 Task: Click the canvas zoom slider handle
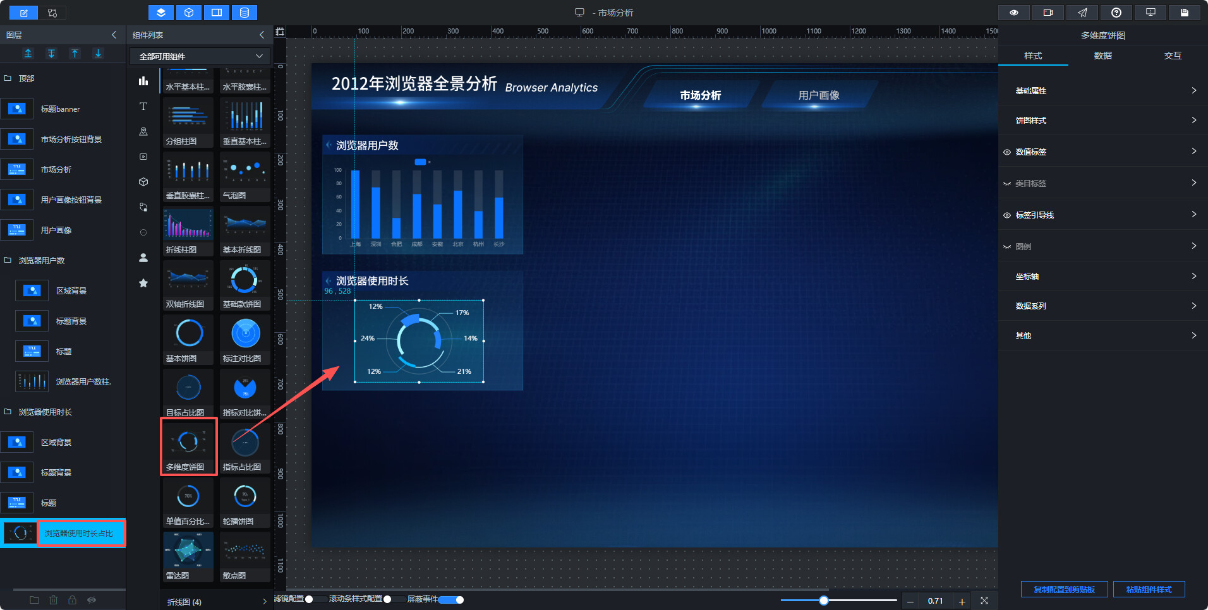[824, 601]
